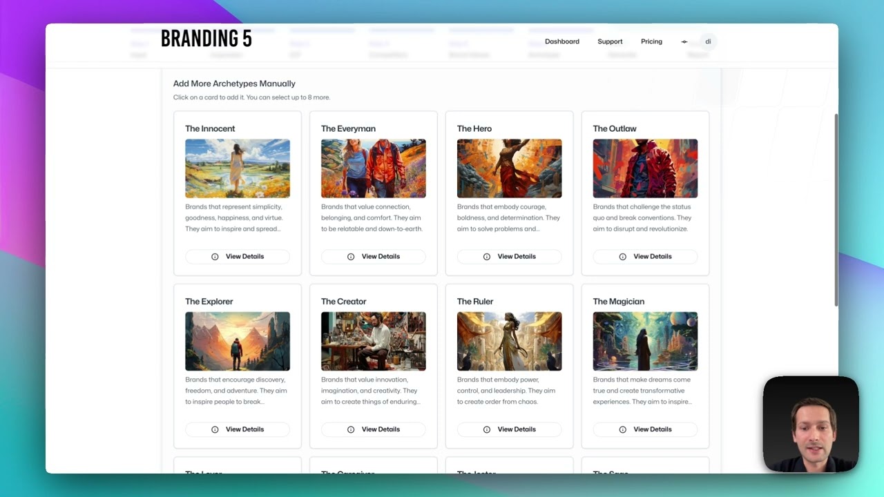The height and width of the screenshot is (497, 884).
Task: Go to Dashboard in the top navigation
Action: (x=562, y=41)
